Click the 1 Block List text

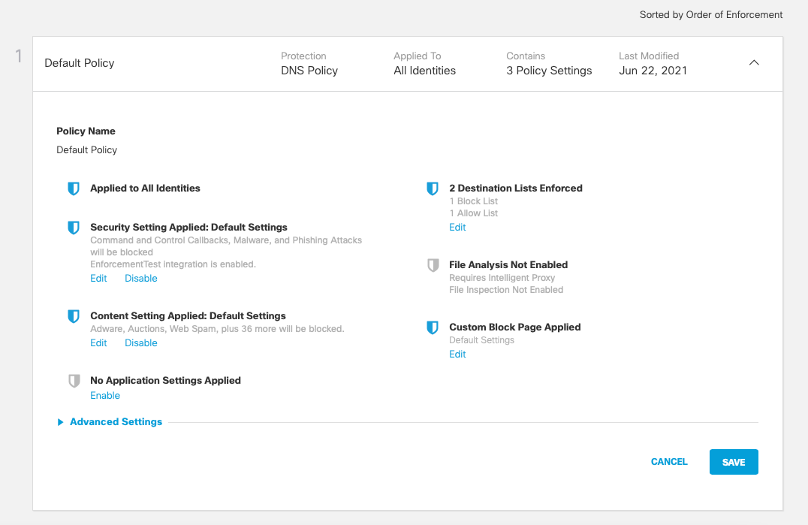[x=474, y=201]
